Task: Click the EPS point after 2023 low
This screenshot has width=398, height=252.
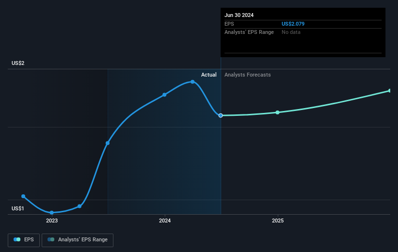Action: 80,206
